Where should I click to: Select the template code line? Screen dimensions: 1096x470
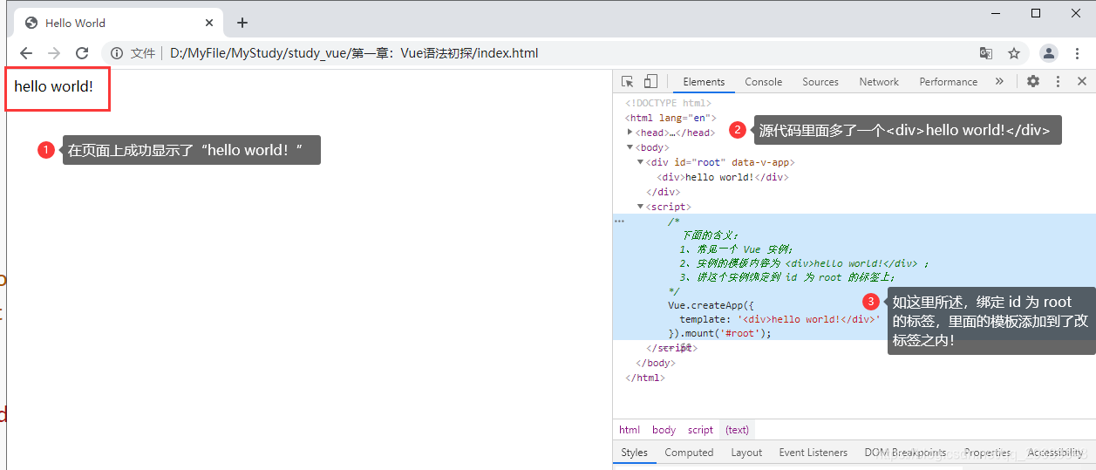tap(779, 319)
